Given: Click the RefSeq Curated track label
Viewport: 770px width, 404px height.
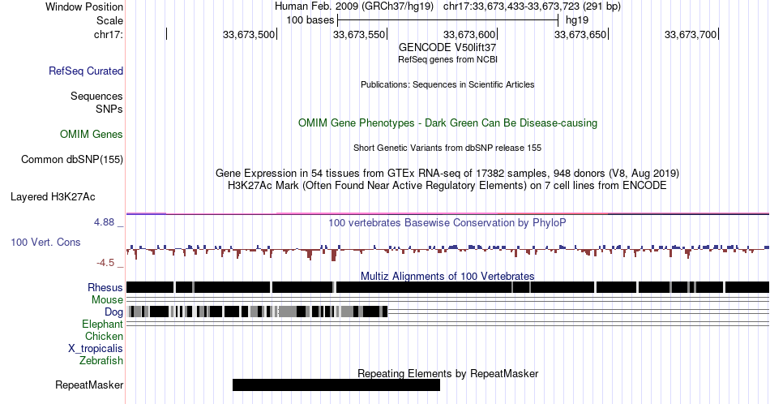Looking at the screenshot, I should [x=86, y=71].
